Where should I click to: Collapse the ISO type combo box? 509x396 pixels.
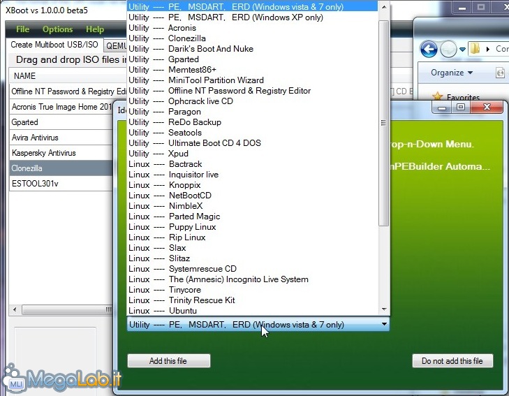point(384,324)
